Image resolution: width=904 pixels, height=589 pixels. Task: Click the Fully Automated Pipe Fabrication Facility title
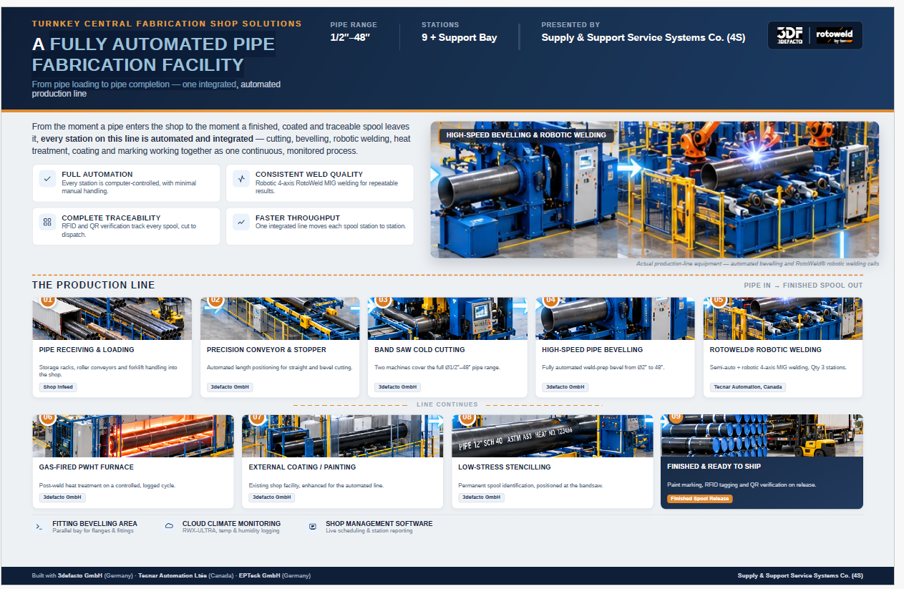click(x=153, y=54)
